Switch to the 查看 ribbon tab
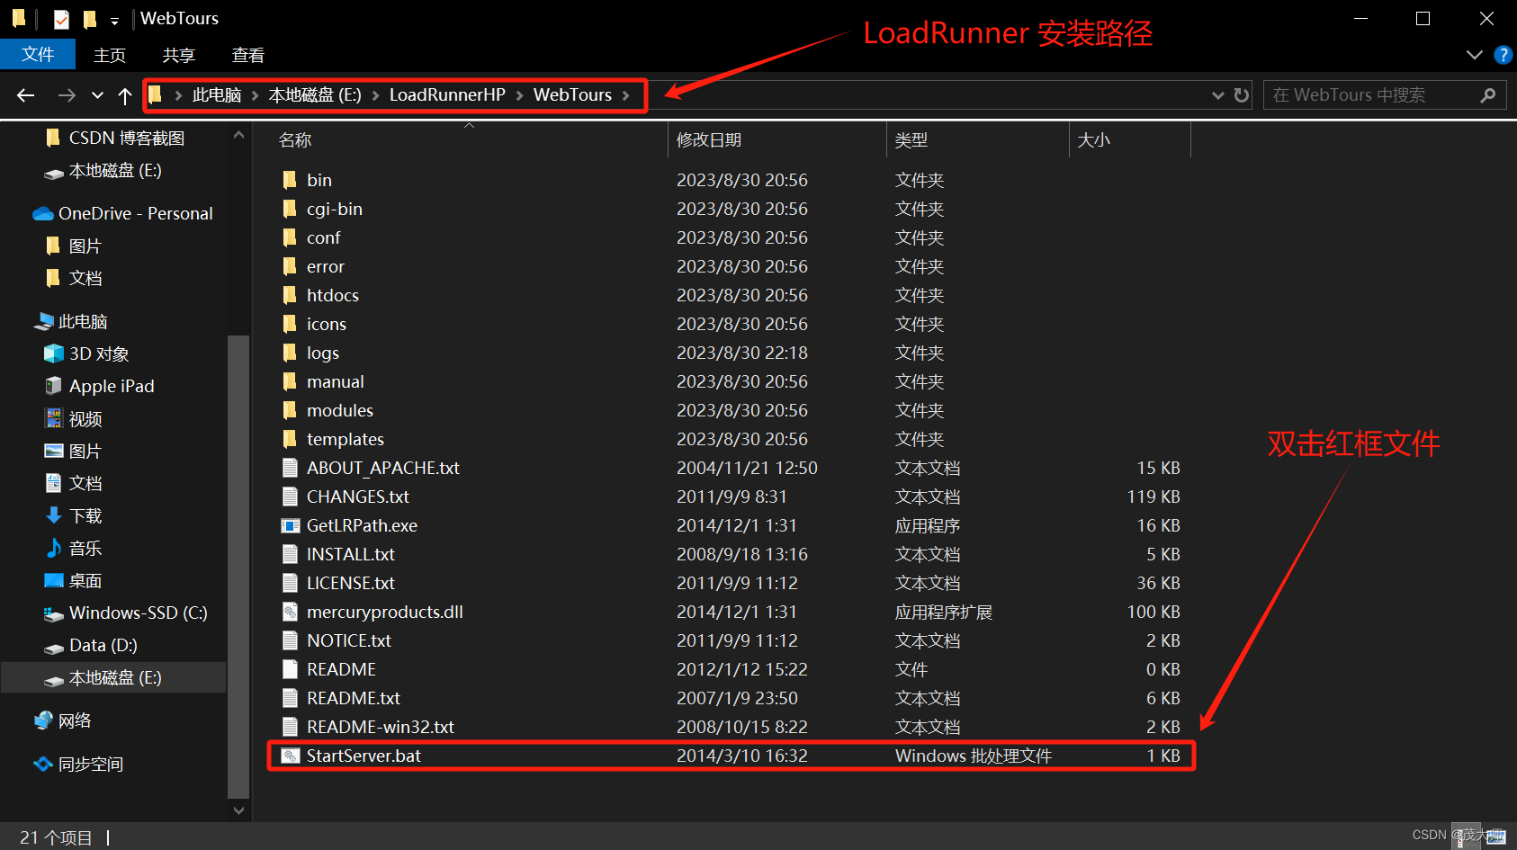 click(247, 54)
